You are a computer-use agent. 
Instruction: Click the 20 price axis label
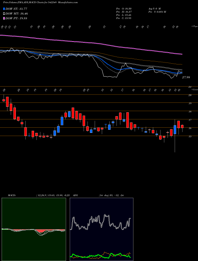click(x=190, y=95)
